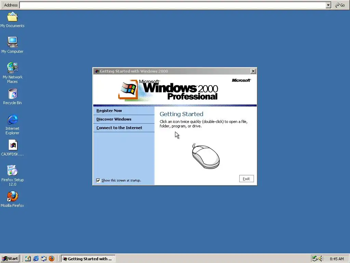Select the Internet Explorer desktop icon
This screenshot has width=350, height=263.
coord(13,125)
